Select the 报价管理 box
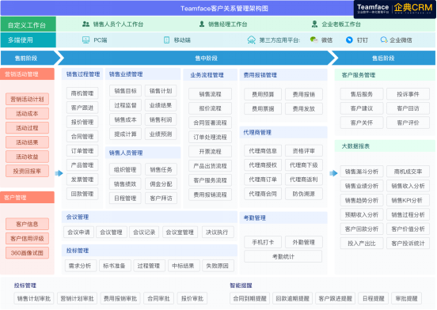 [82, 122]
